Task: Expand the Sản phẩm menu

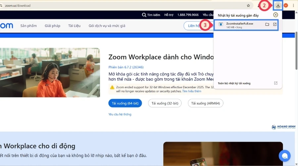Action: click(28, 26)
